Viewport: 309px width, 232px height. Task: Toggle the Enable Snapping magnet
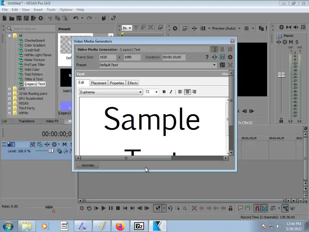click(x=257, y=208)
